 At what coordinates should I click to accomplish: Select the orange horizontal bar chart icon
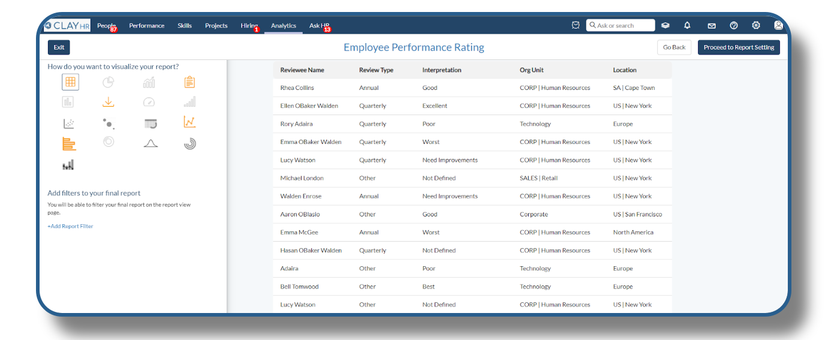(69, 143)
